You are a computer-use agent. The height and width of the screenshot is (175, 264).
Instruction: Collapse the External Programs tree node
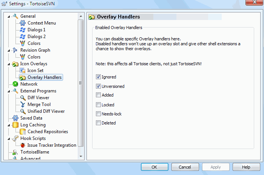9,91
